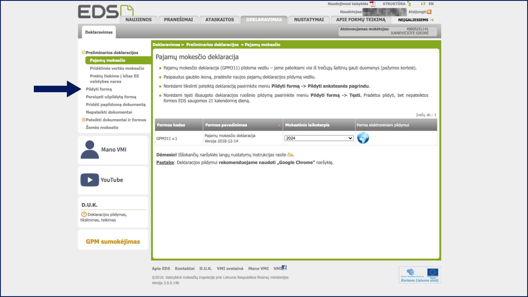The height and width of the screenshot is (297, 528).
Task: Expand Pateikti dokumentai ir formos node
Action: 84,120
